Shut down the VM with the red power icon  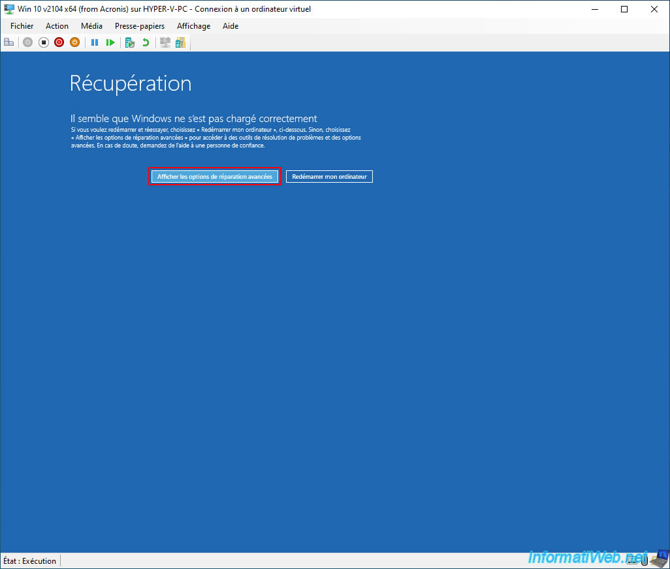click(x=59, y=42)
